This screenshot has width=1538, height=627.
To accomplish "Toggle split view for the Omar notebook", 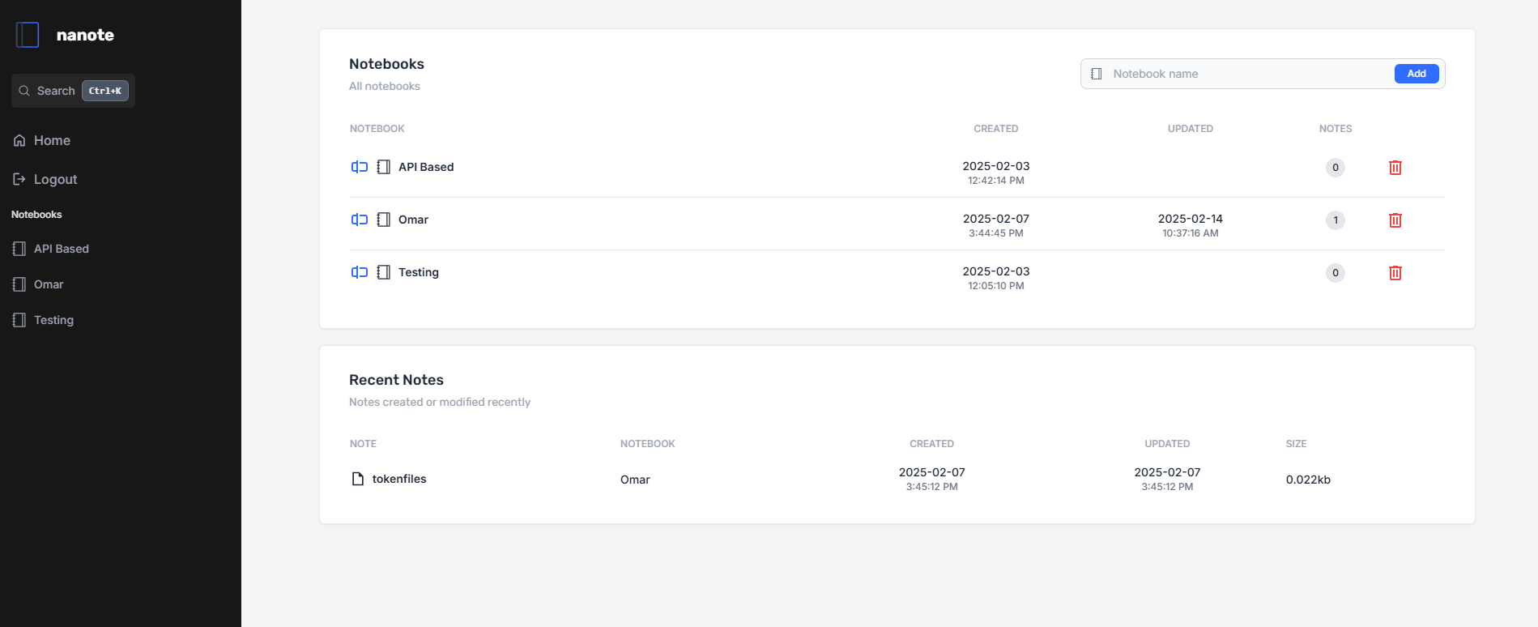I will tap(360, 220).
